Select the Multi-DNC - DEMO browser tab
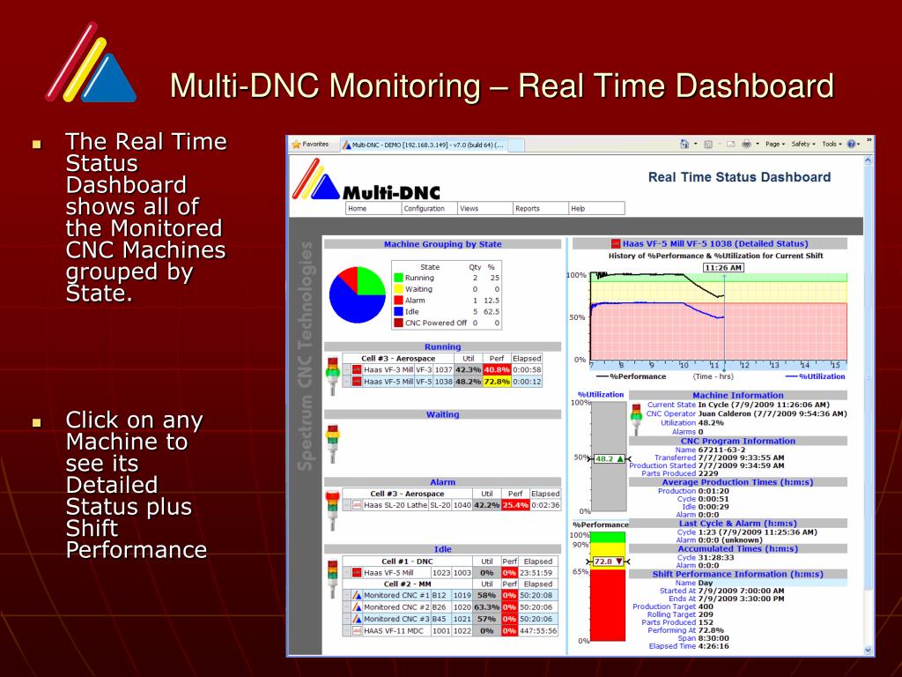The height and width of the screenshot is (677, 902). (x=425, y=145)
